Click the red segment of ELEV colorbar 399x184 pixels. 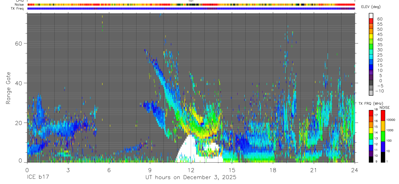[x=371, y=20]
